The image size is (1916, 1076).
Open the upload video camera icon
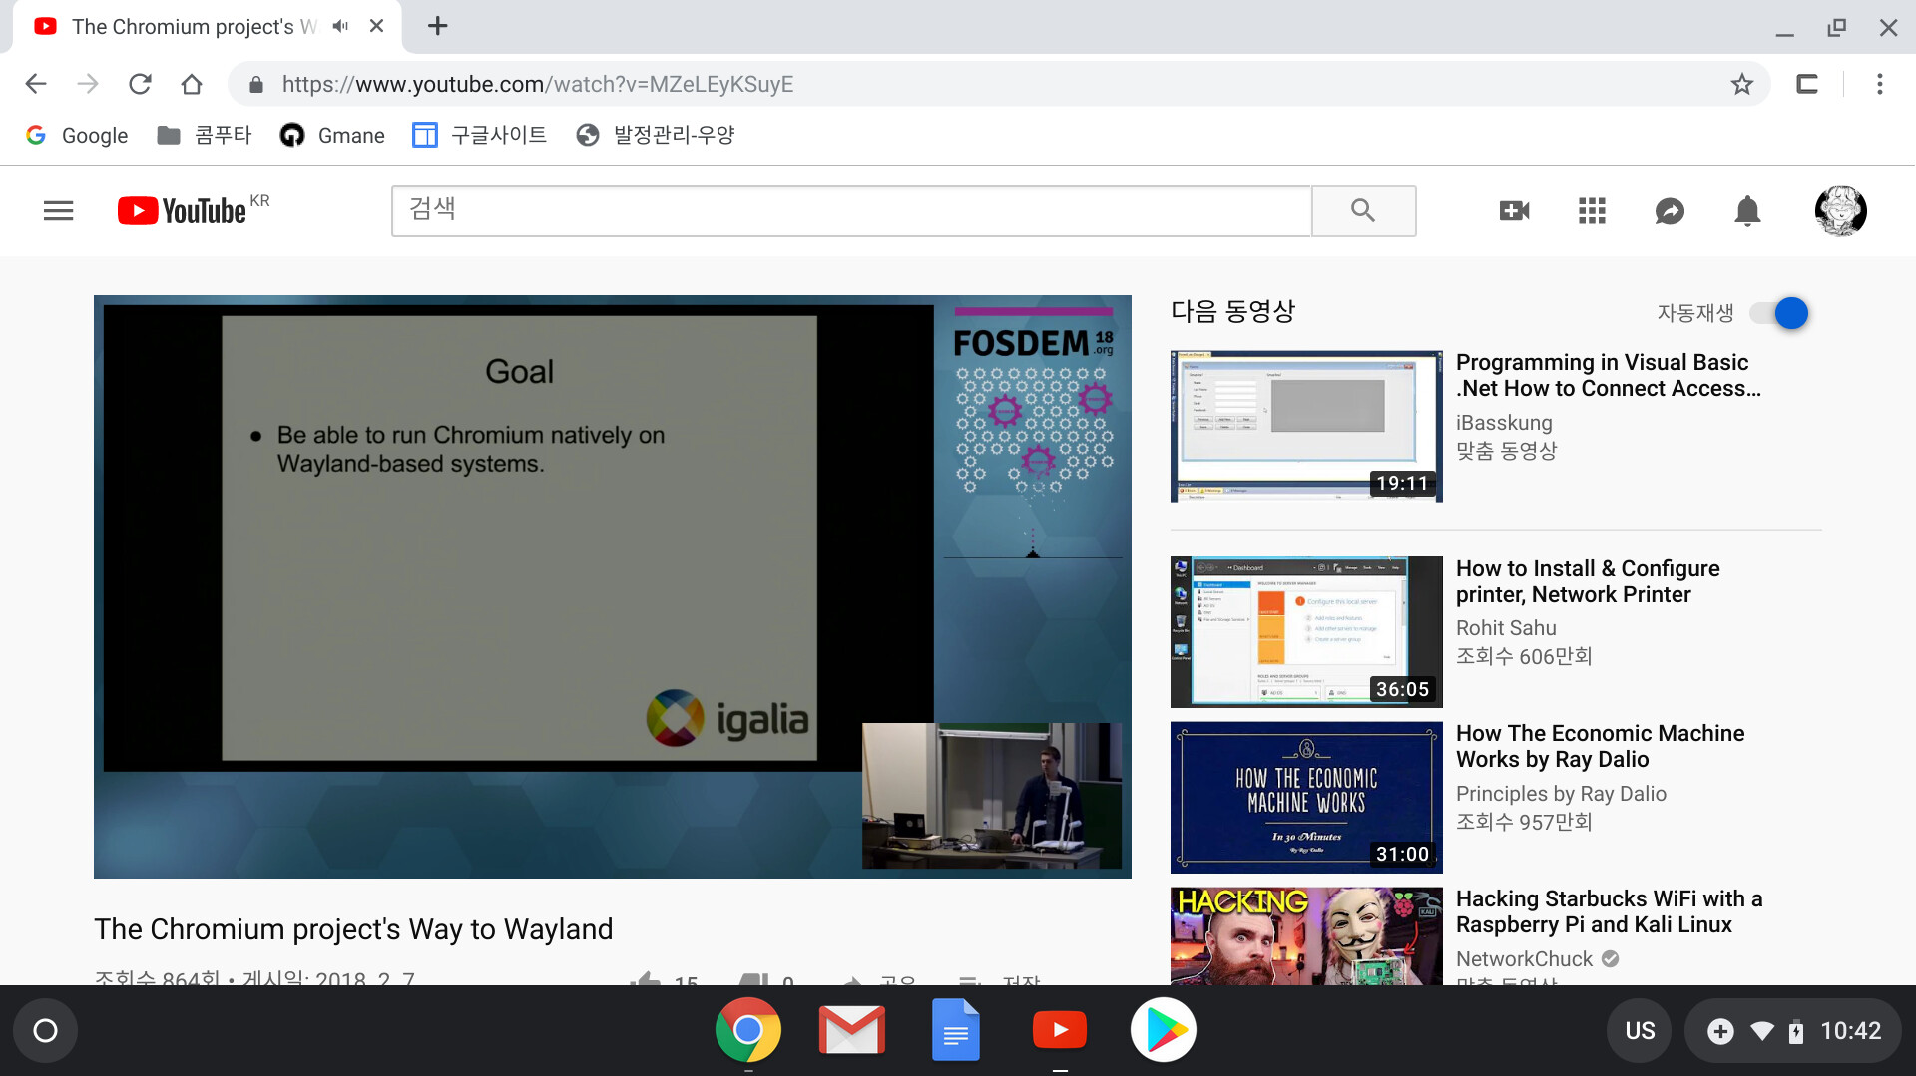[1514, 210]
